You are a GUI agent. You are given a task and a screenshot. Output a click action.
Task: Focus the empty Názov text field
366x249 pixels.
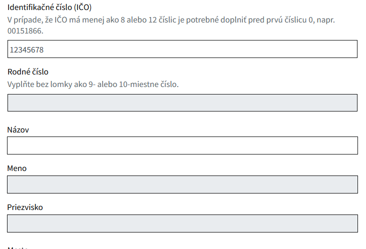coord(182,145)
